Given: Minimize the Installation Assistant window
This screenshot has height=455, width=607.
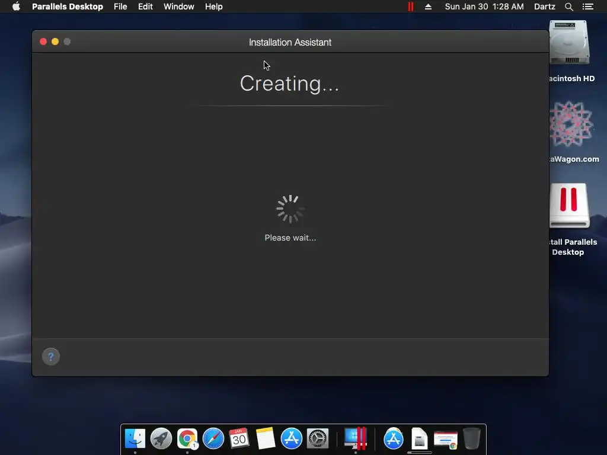Looking at the screenshot, I should [x=55, y=41].
